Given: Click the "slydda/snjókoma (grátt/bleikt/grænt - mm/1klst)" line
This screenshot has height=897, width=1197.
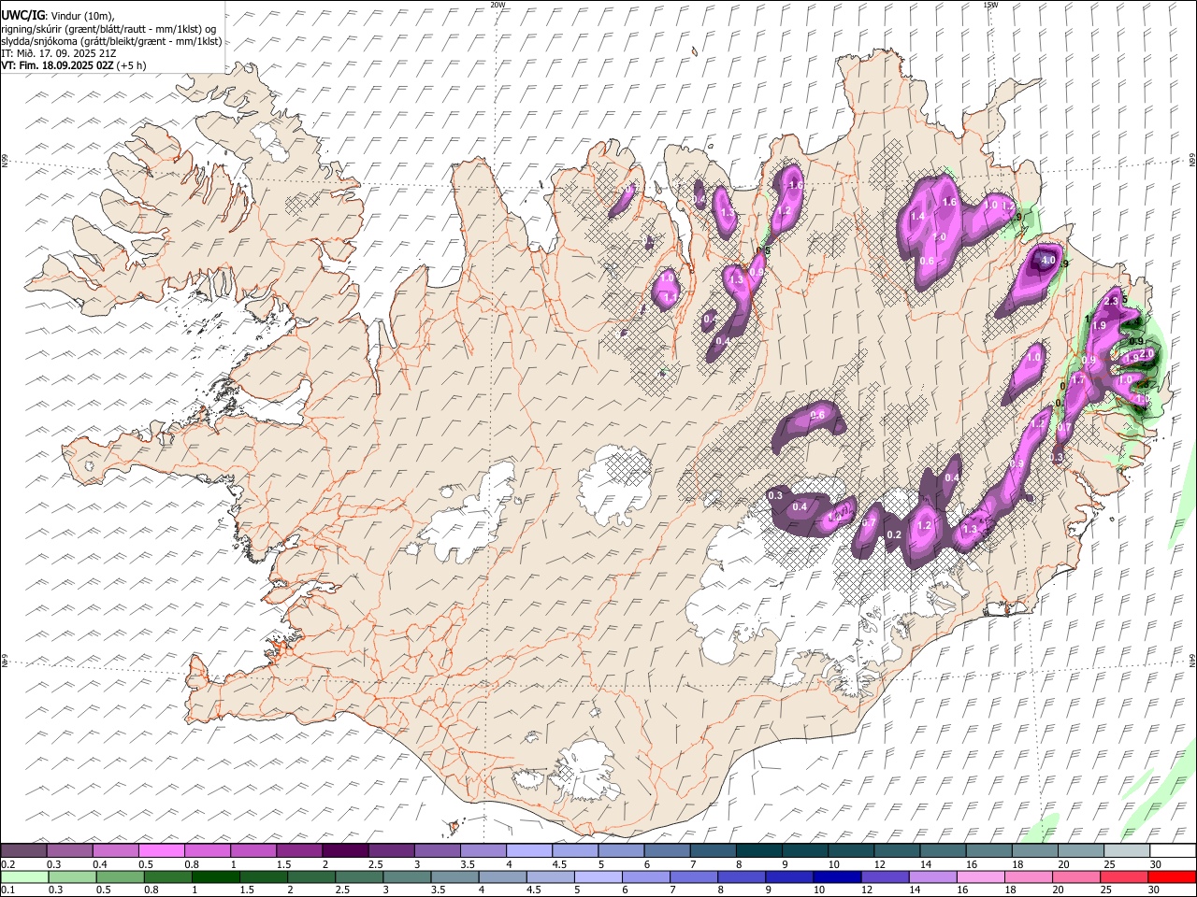Looking at the screenshot, I should coord(111,41).
